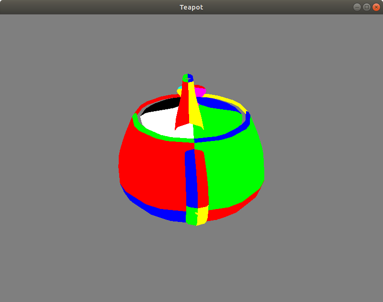Close the Teapot window
The height and width of the screenshot is (302, 383).
[x=376, y=7]
